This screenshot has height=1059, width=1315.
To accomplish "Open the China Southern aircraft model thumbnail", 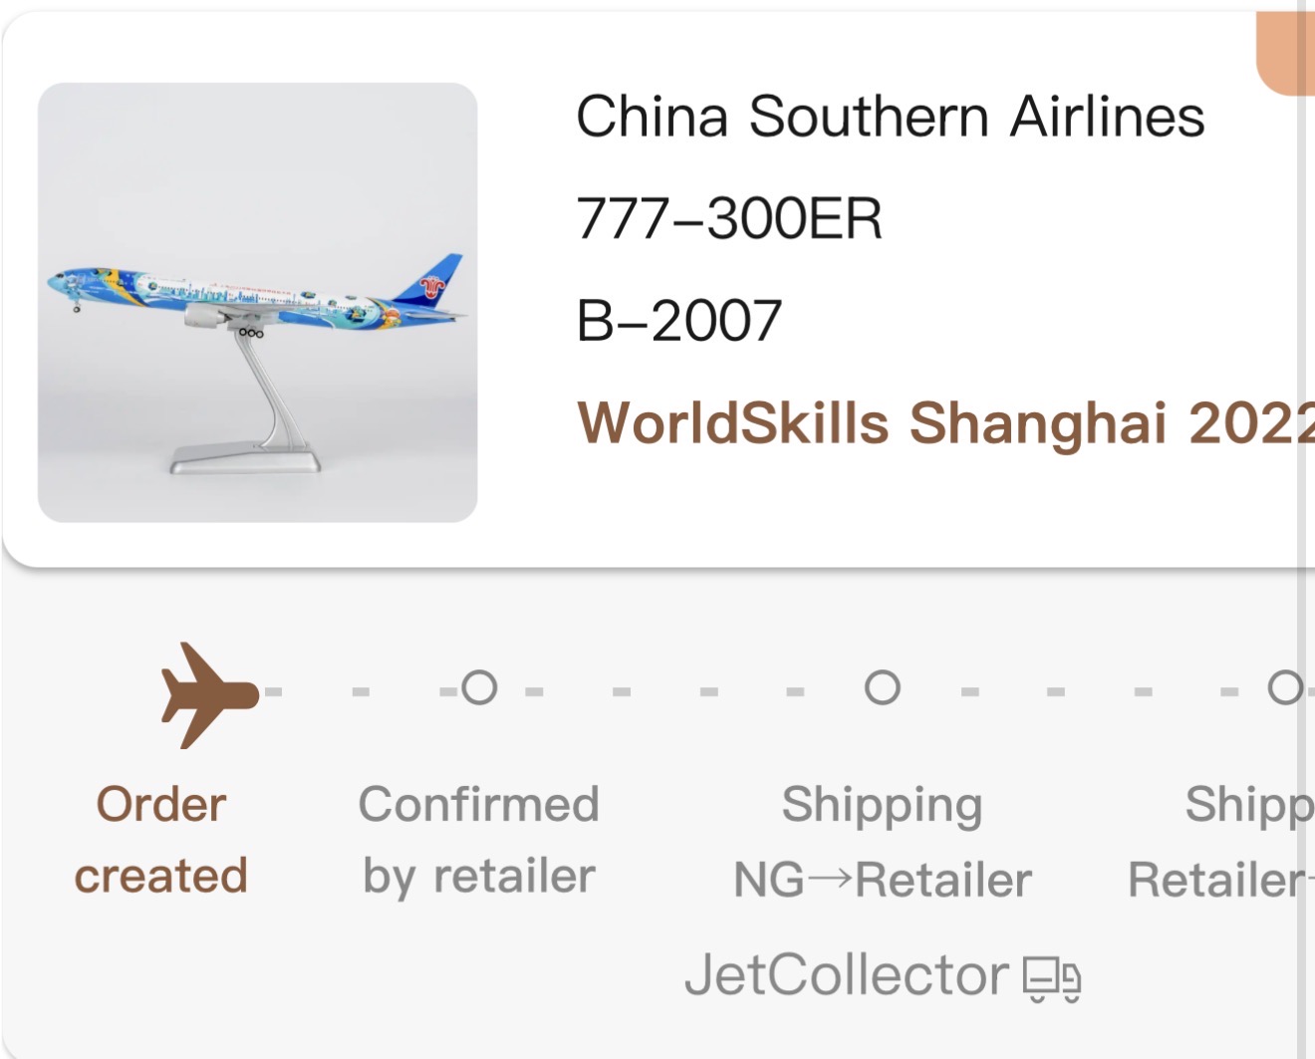I will click(x=257, y=301).
